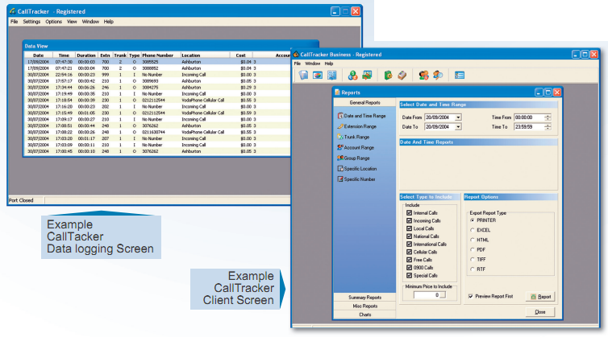Adjust the Time From spinner

(548, 117)
